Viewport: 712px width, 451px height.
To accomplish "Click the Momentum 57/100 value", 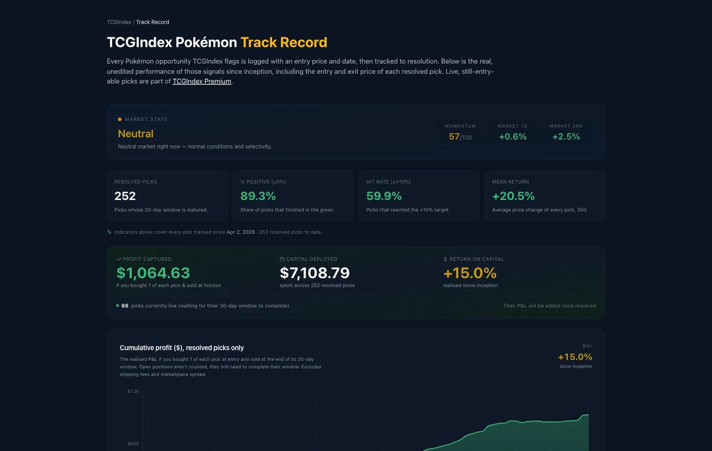I will 461,137.
